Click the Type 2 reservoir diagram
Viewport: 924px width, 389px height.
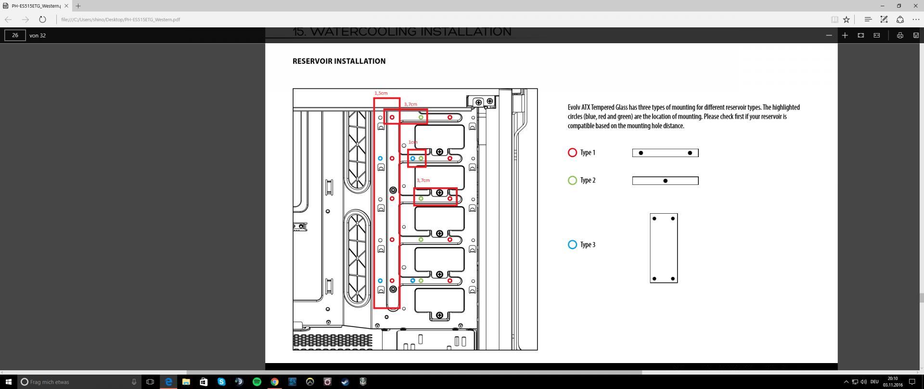(x=665, y=181)
